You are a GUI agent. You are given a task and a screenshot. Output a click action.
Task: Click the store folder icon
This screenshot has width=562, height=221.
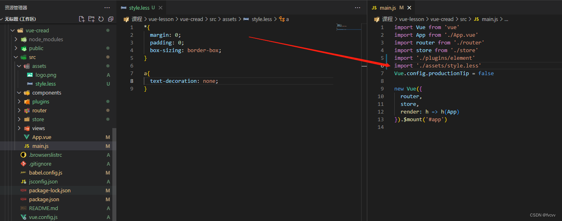coord(27,119)
